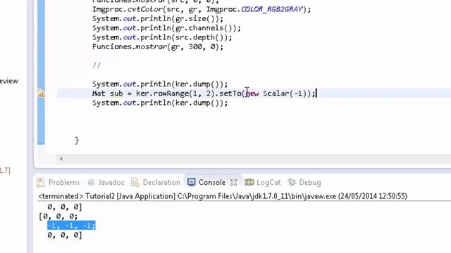Click the closing brace in editor
The image size is (451, 253).
pyautogui.click(x=77, y=141)
